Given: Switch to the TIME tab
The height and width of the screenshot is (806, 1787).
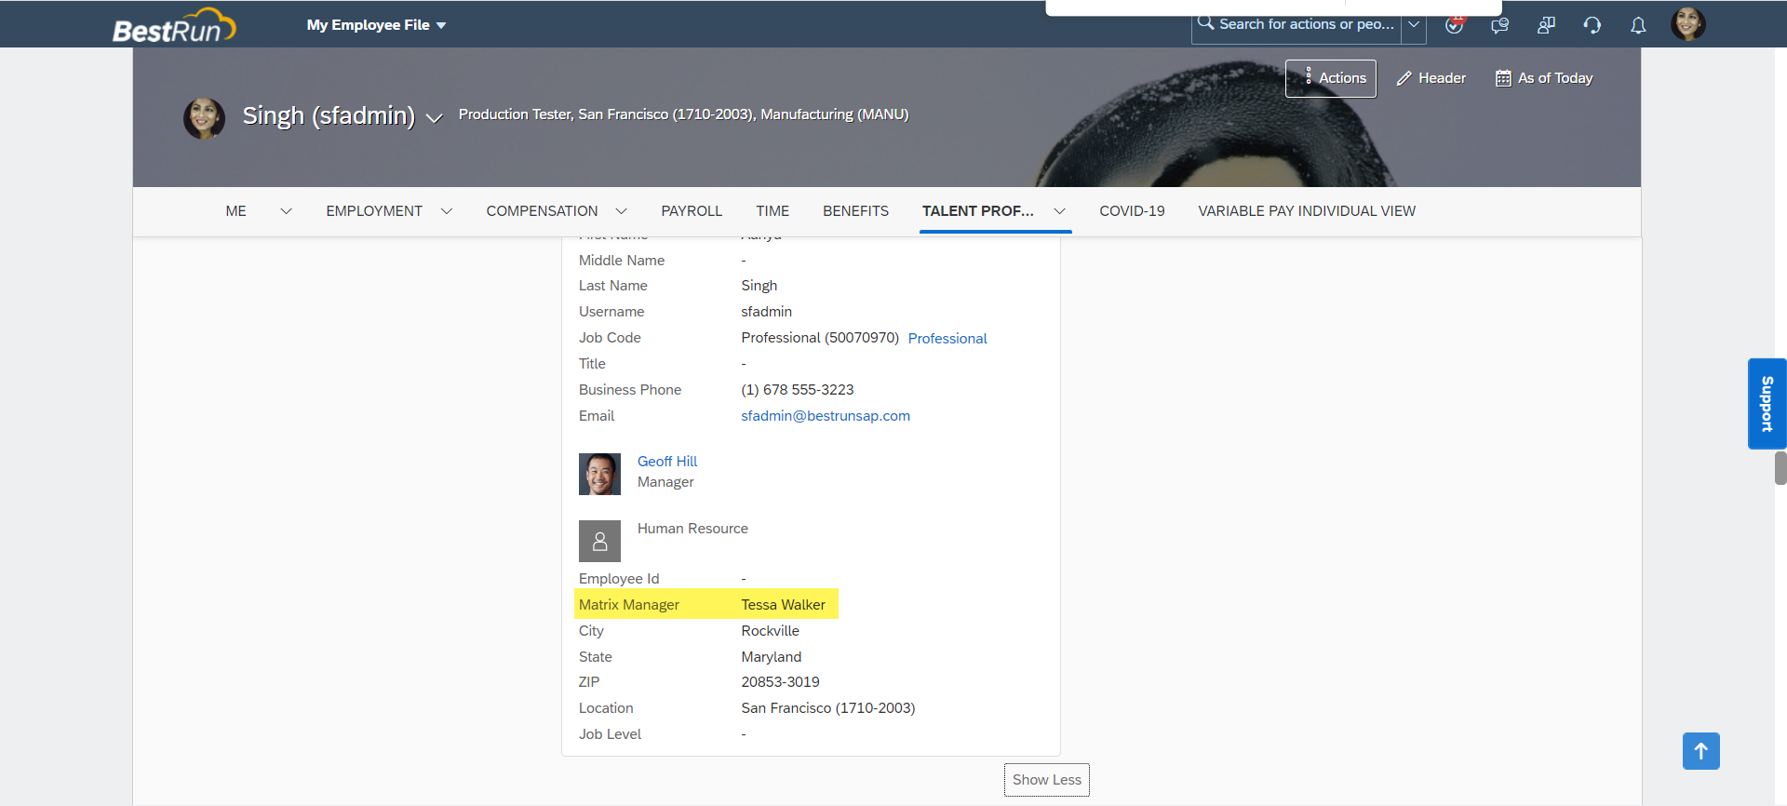Looking at the screenshot, I should [x=773, y=211].
